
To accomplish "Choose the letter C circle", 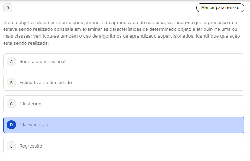I will pos(11,104).
